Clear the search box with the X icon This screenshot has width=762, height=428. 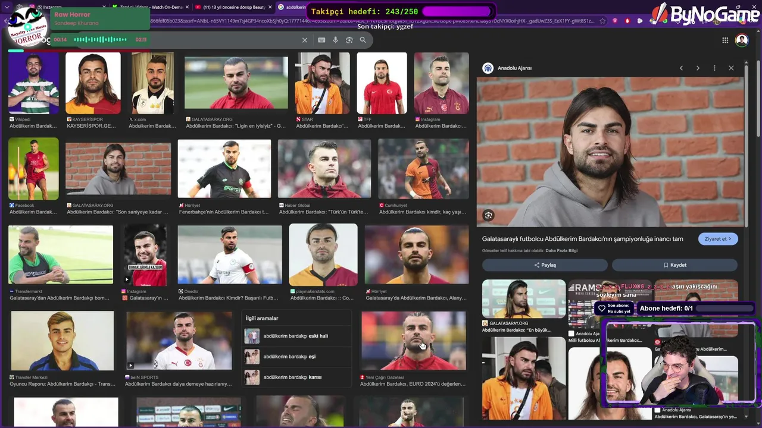coord(305,40)
